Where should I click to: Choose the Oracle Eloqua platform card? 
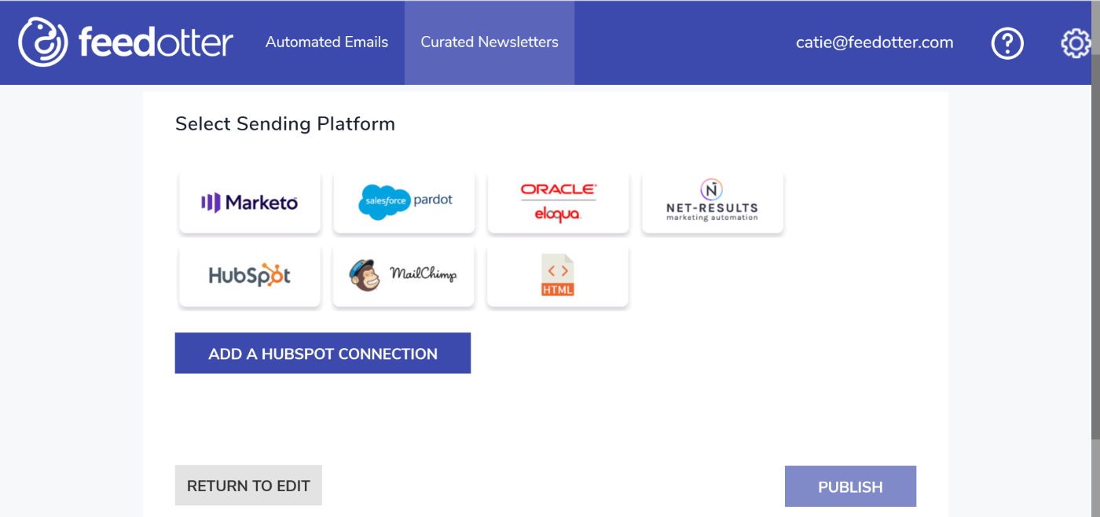(558, 202)
